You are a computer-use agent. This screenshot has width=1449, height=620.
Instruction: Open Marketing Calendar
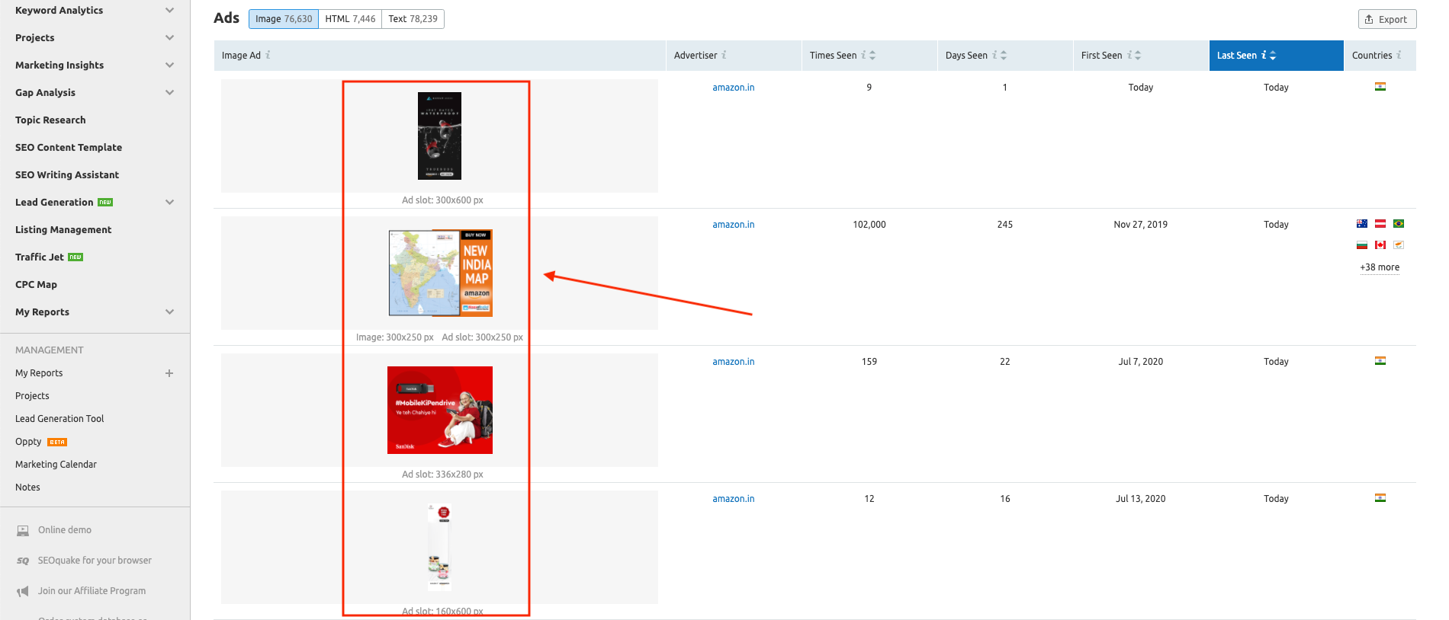pos(56,465)
